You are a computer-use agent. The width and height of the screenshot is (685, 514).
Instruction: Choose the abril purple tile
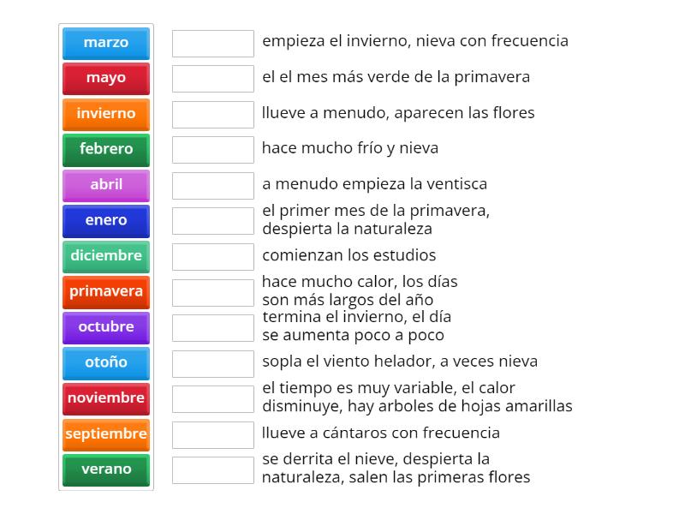(x=106, y=185)
